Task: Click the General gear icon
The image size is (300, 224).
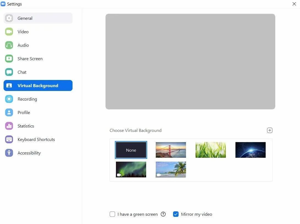Action: point(9,18)
